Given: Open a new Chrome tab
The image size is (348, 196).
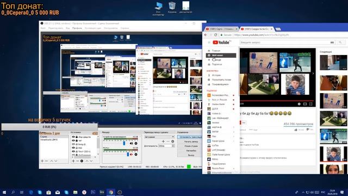Looking at the screenshot, I should click(x=278, y=29).
